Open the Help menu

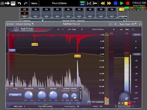[127, 29]
